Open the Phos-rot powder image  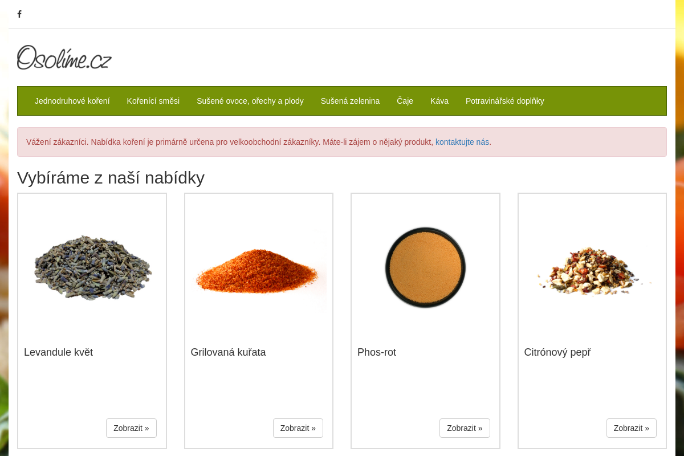425,267
